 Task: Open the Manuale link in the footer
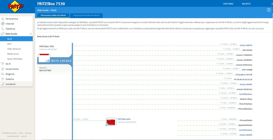tap(28, 133)
